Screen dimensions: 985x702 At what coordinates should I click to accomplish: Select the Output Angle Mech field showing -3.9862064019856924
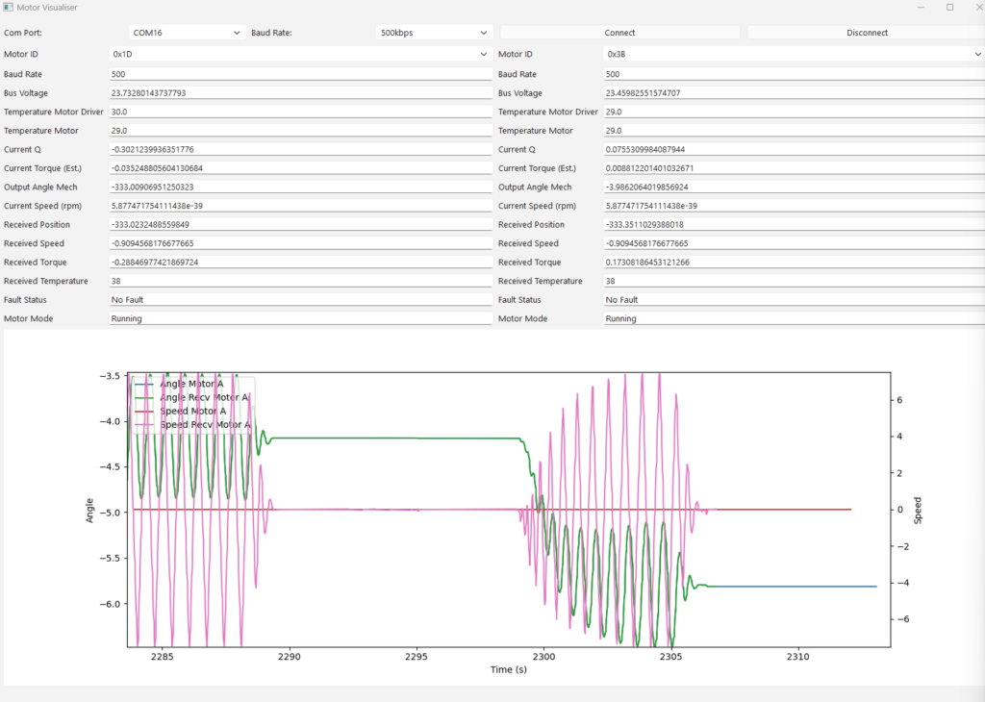[x=794, y=187]
